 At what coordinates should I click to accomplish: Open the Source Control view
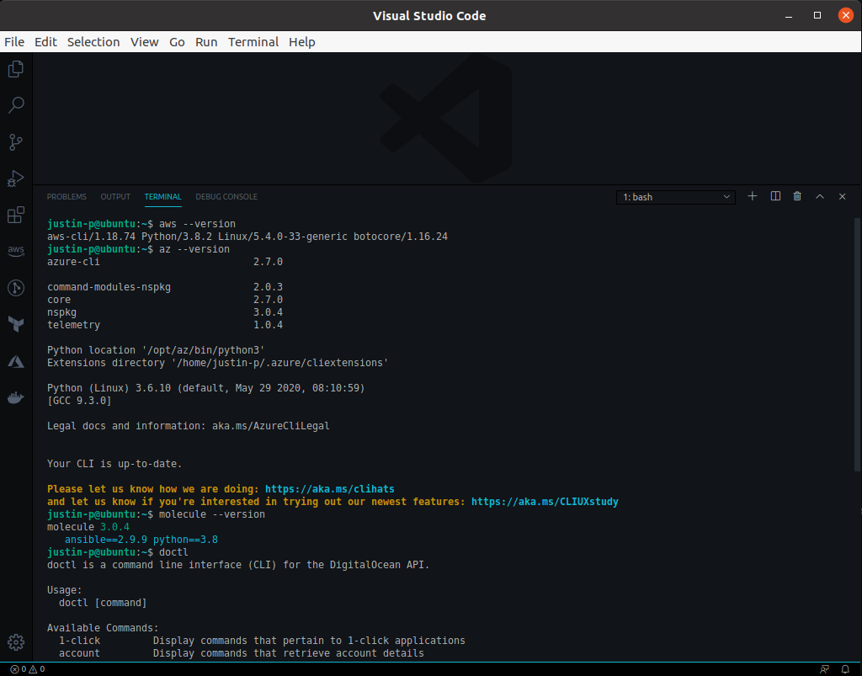[16, 141]
